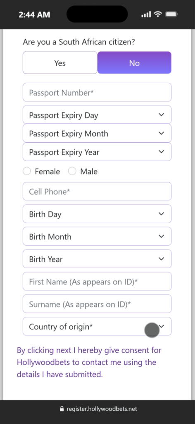Tap the register.hollywoodbets.net address

[102, 409]
